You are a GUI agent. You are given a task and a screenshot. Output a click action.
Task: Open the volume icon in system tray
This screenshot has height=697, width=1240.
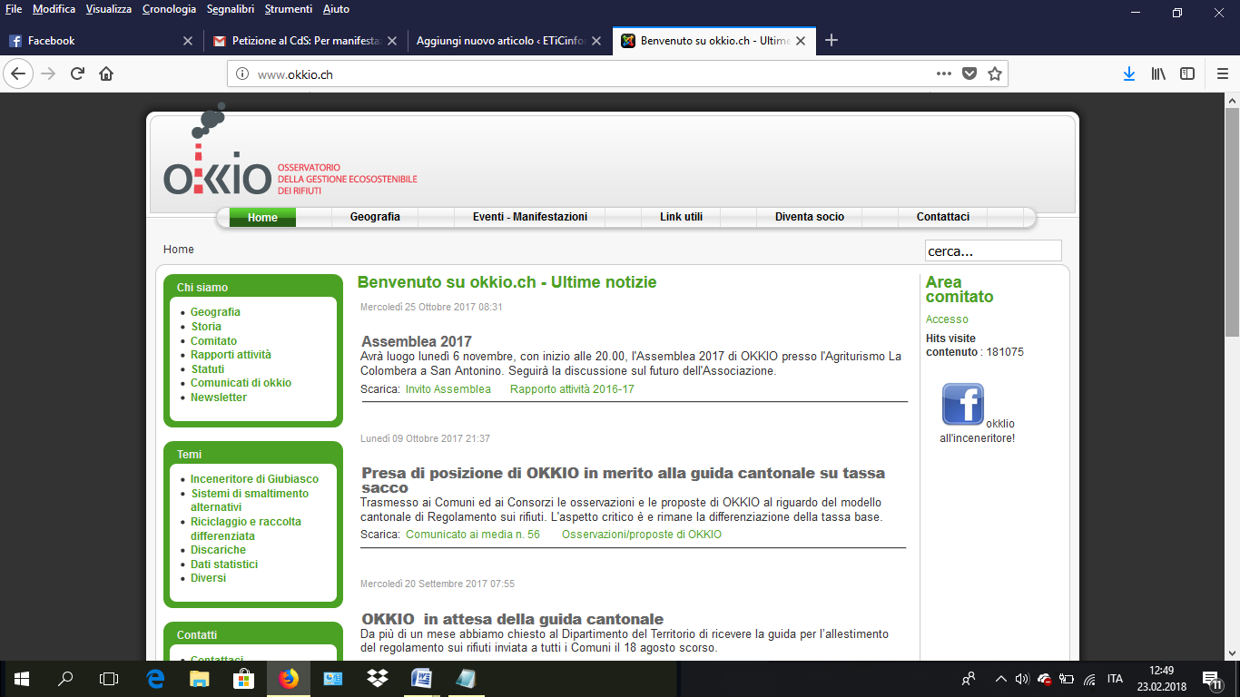tap(1022, 678)
